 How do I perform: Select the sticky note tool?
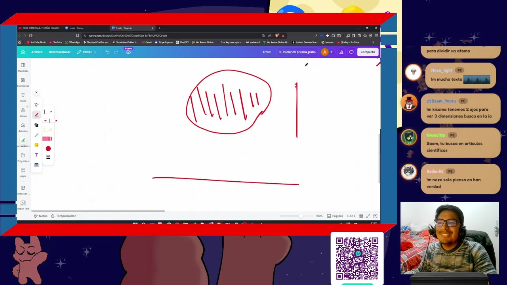(x=36, y=145)
